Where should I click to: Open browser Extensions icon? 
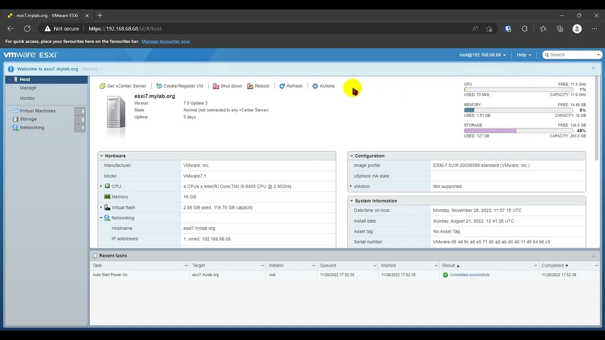[525, 29]
